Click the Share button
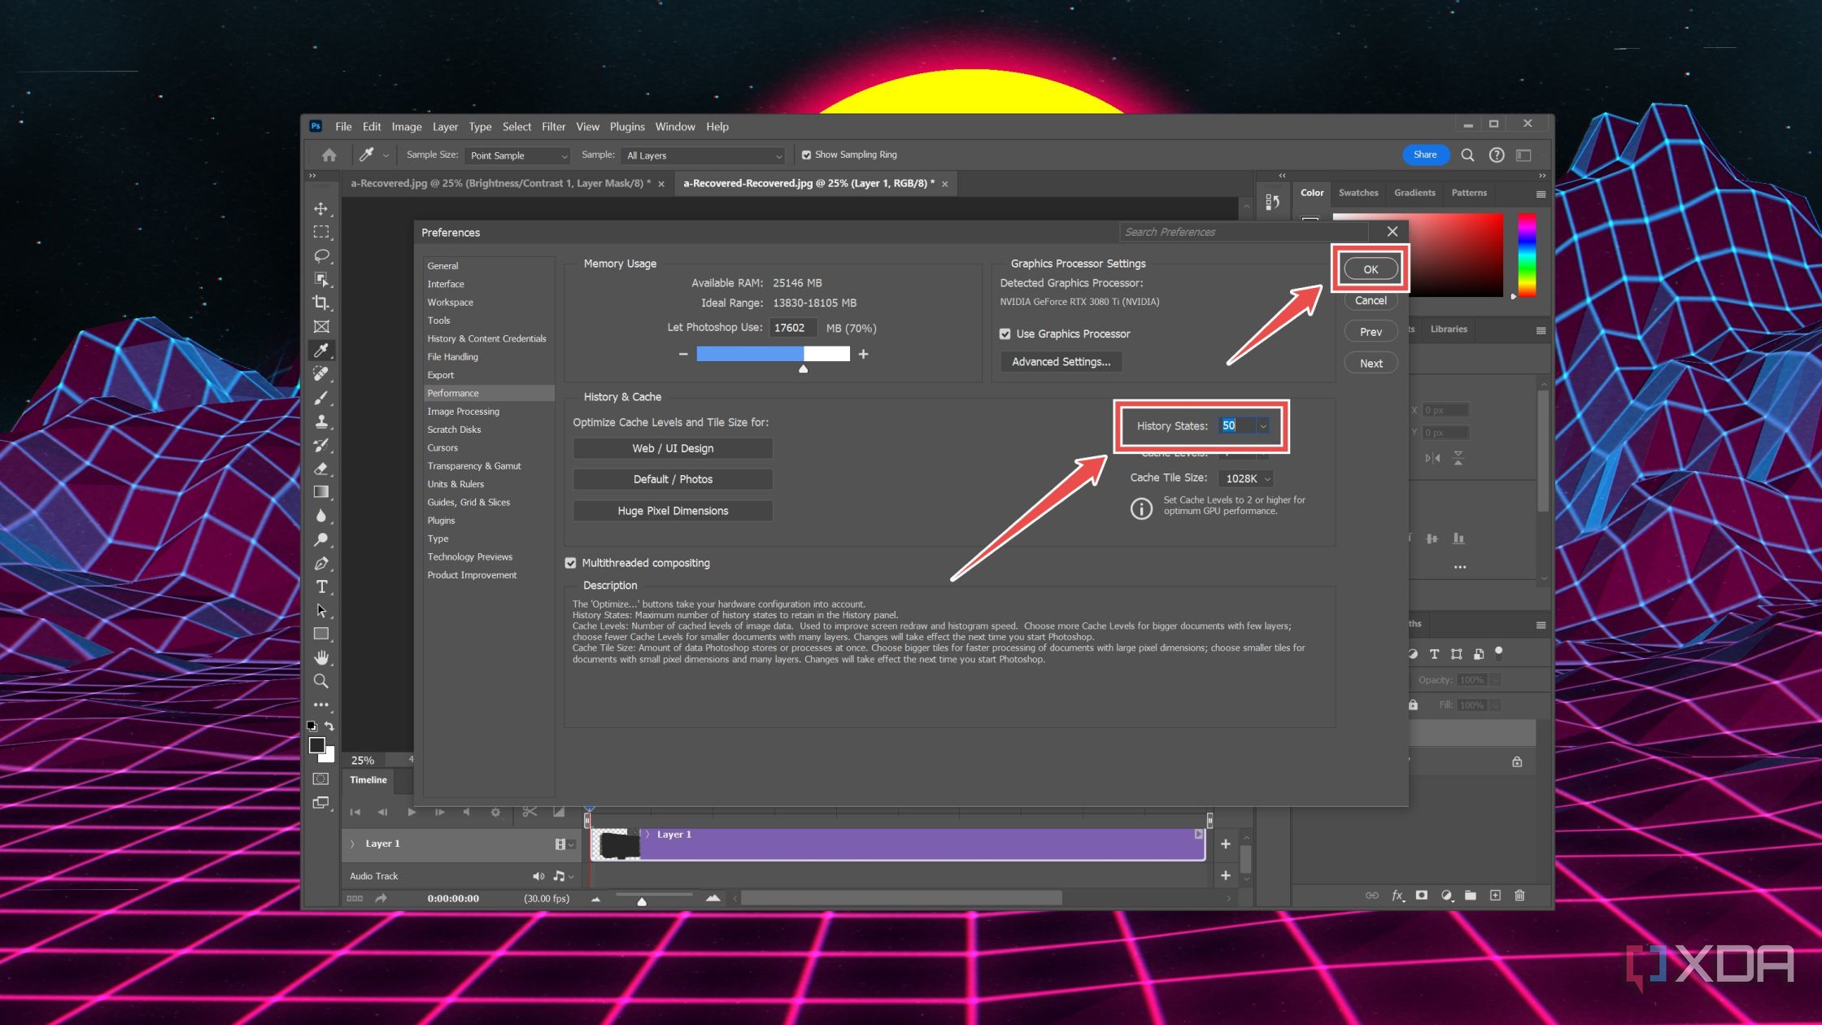 coord(1425,155)
